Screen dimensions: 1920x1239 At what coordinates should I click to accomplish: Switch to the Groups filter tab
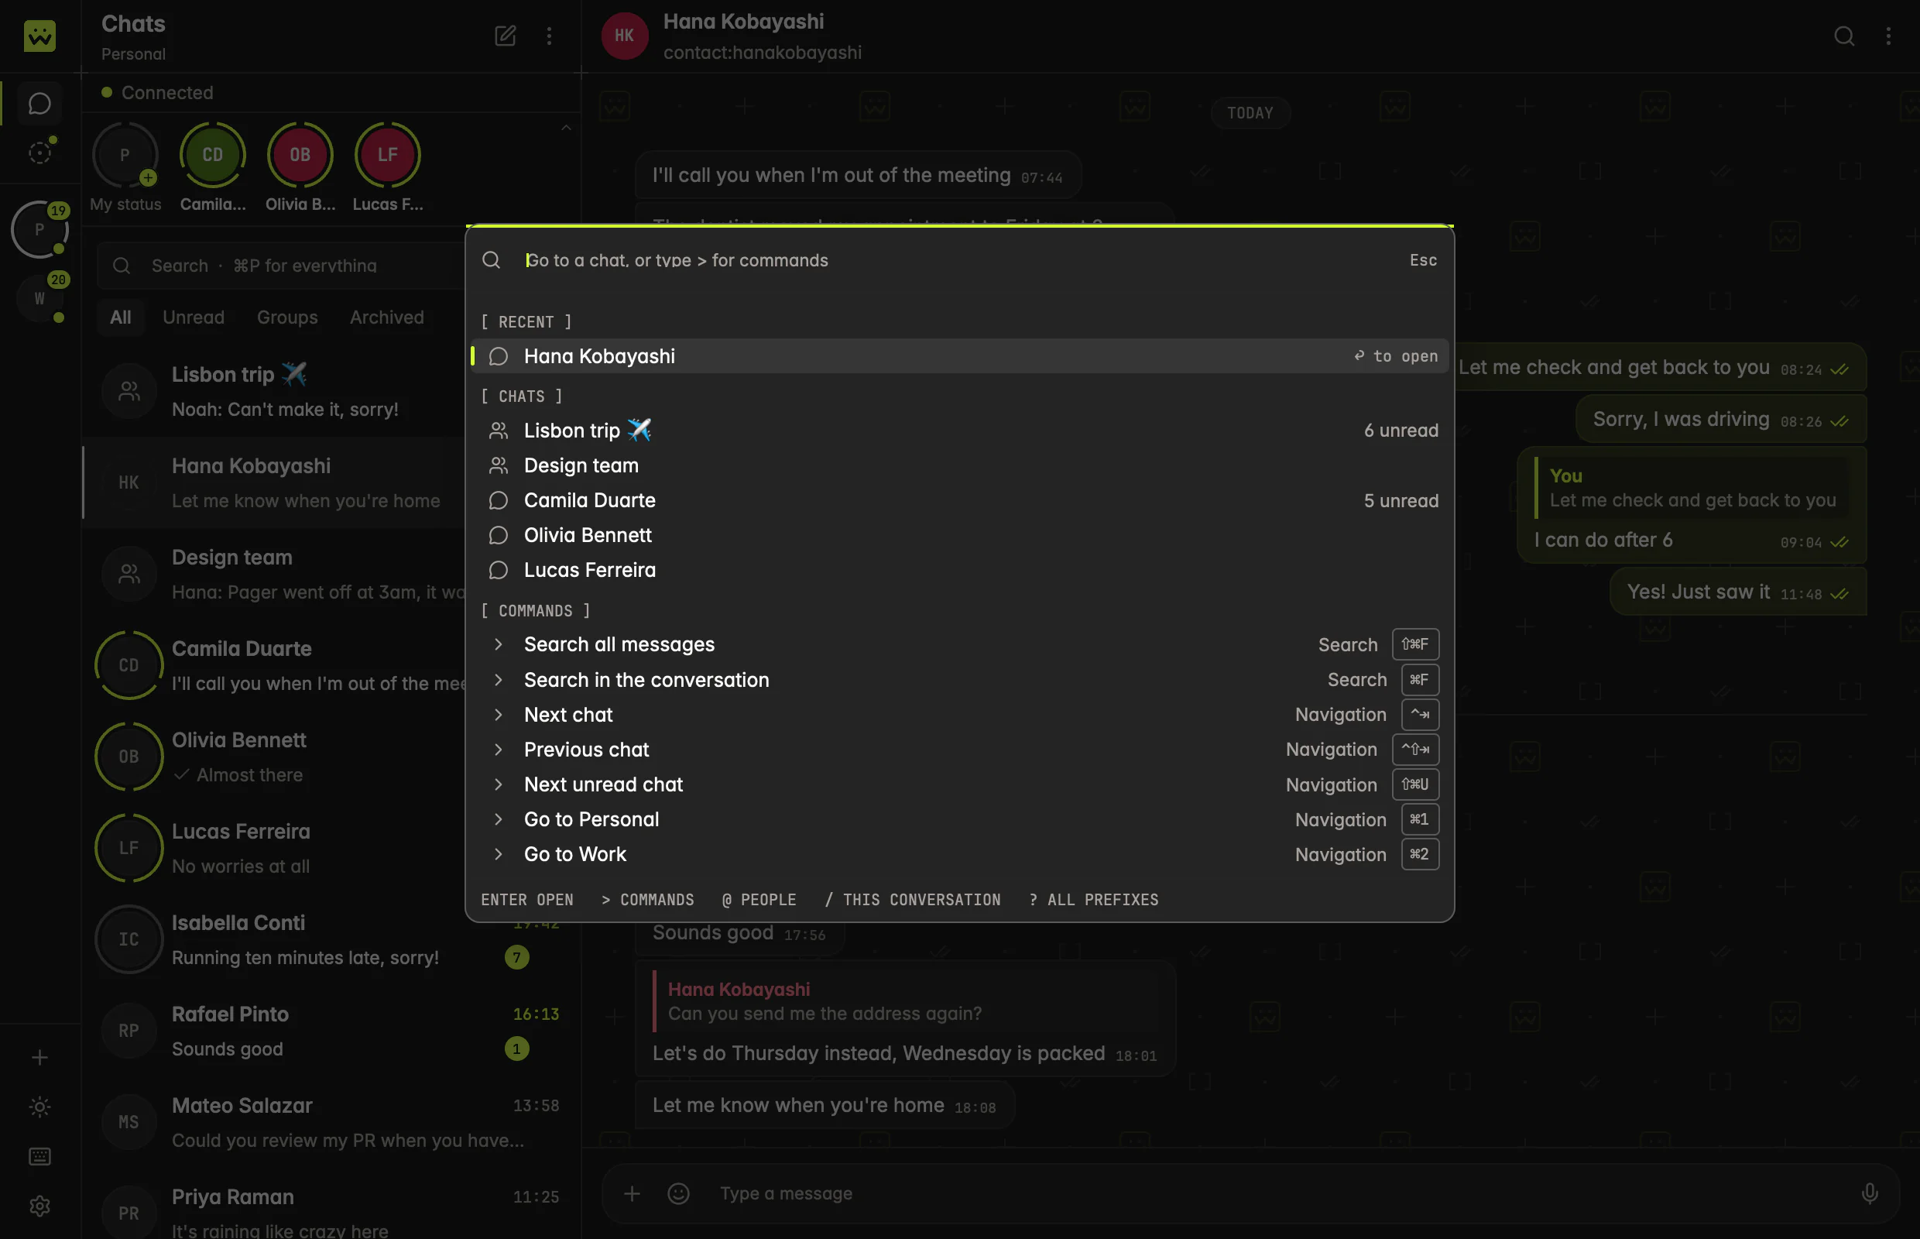tap(287, 317)
